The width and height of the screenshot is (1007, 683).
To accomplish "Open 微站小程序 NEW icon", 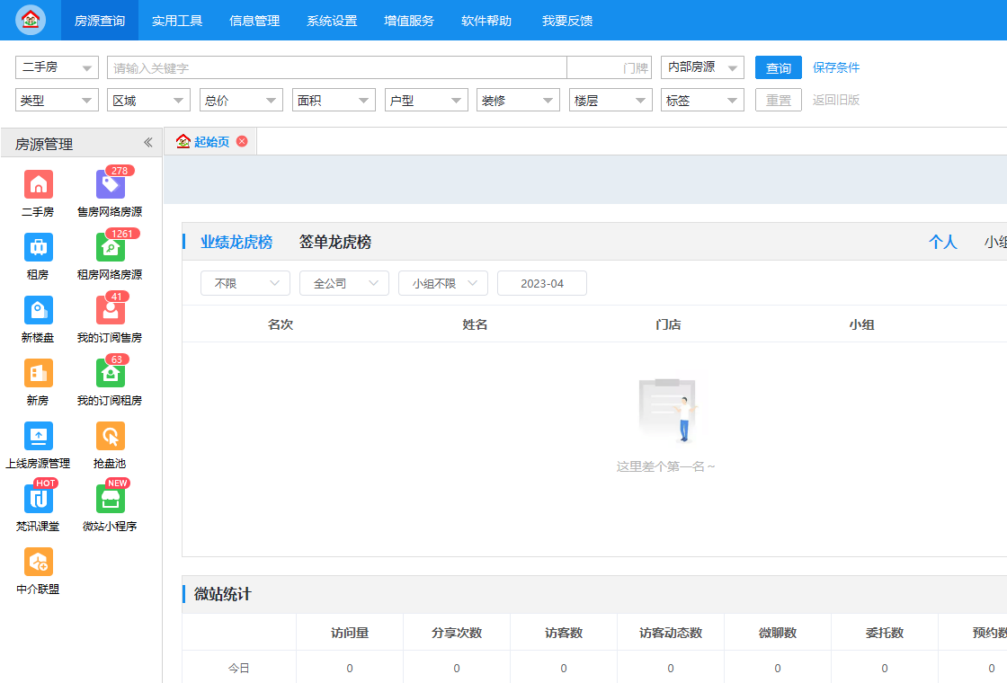I will 110,499.
